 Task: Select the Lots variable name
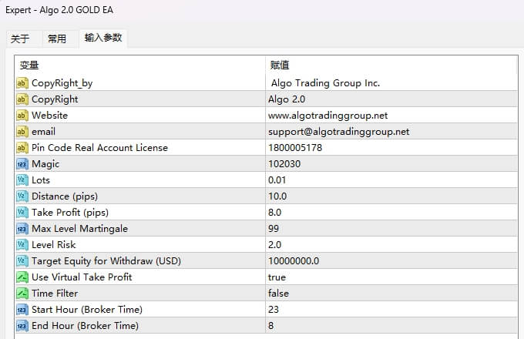pyautogui.click(x=41, y=180)
